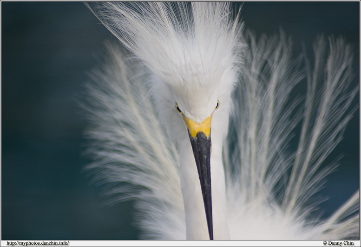Click the myphotos.danchin.info URL link
Screen dimensions: 361x247
coord(38,243)
